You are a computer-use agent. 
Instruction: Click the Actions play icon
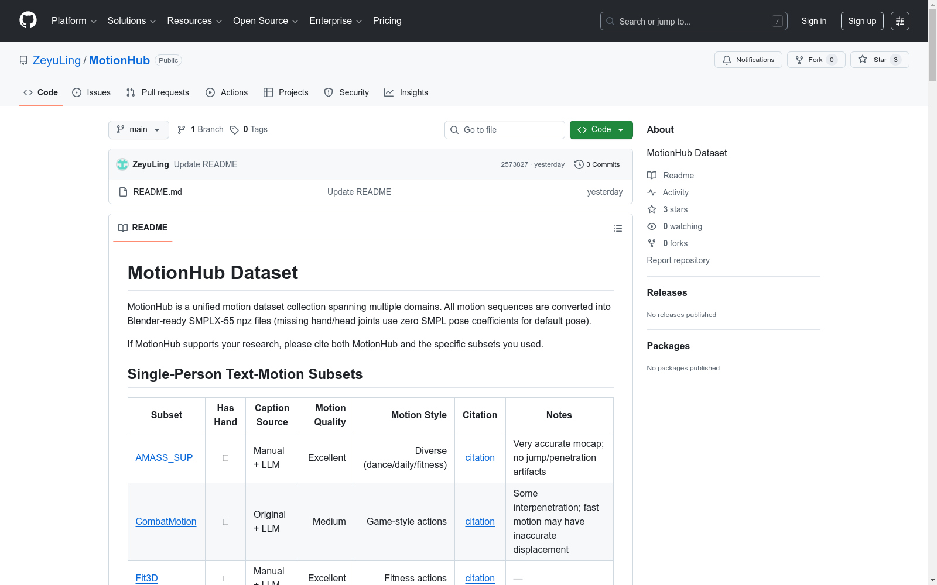point(210,92)
